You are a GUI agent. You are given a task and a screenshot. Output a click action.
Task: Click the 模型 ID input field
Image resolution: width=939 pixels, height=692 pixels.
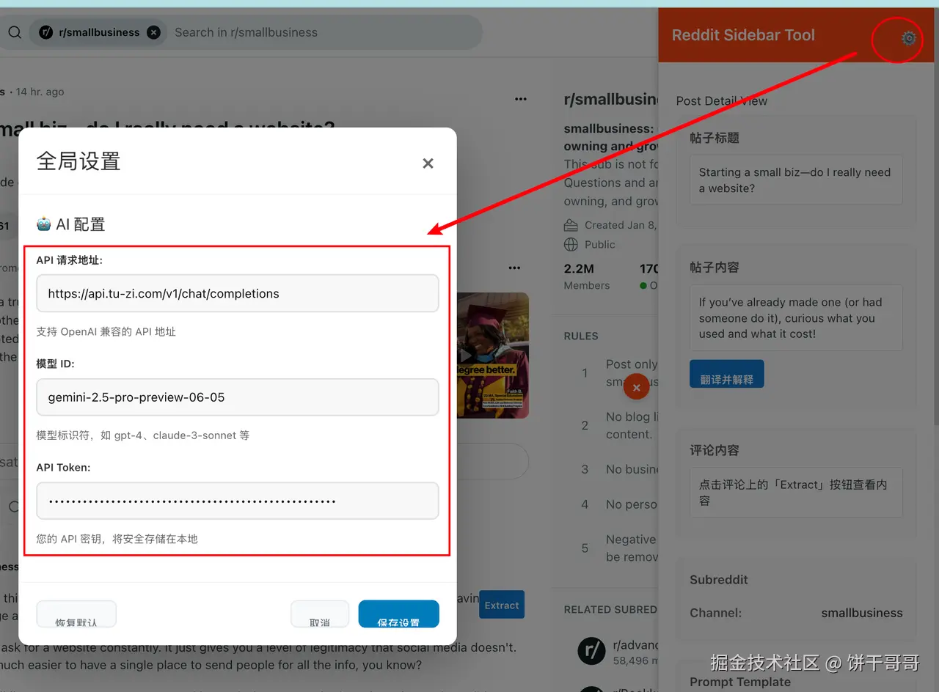238,397
